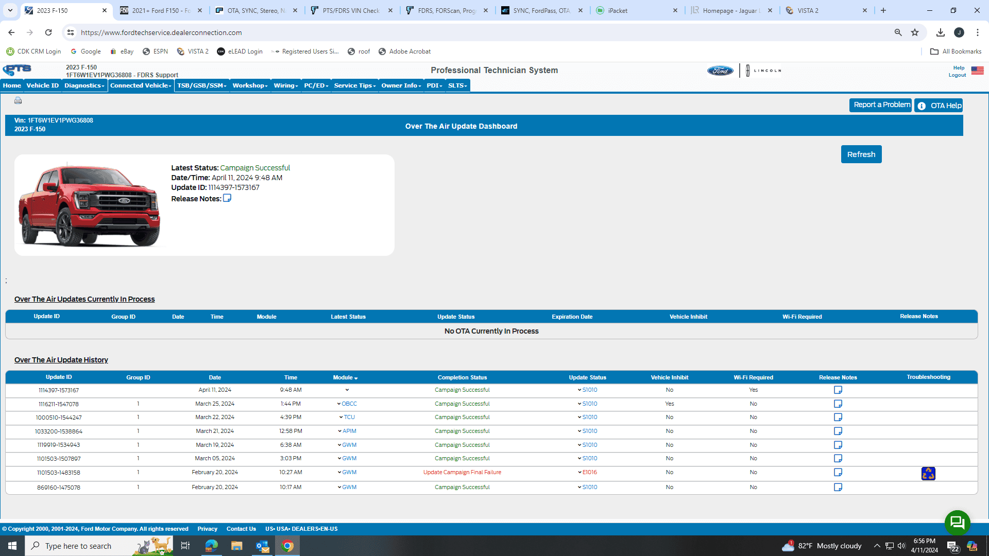This screenshot has height=556, width=989.
Task: Open the Connected Vehicle menu
Action: [x=141, y=85]
